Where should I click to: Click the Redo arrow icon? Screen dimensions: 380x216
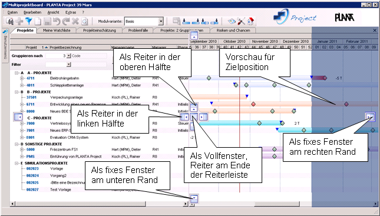pos(66,21)
